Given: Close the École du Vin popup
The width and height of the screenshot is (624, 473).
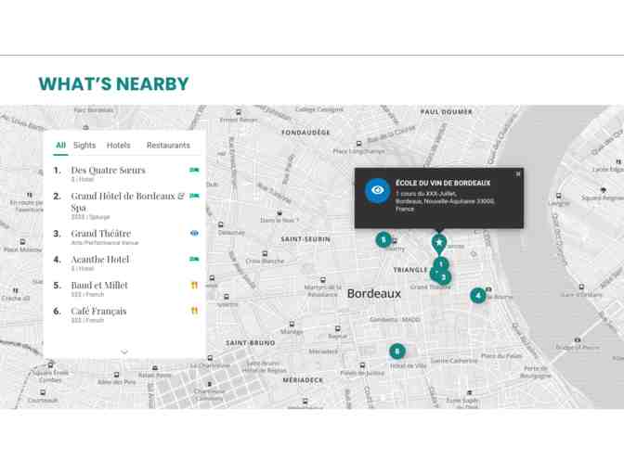Looking at the screenshot, I should pyautogui.click(x=518, y=174).
